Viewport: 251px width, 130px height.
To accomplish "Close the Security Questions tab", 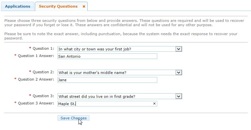I will (x=84, y=7).
